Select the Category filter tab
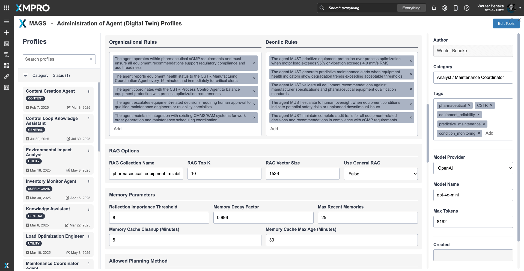524x271 pixels. click(x=40, y=75)
